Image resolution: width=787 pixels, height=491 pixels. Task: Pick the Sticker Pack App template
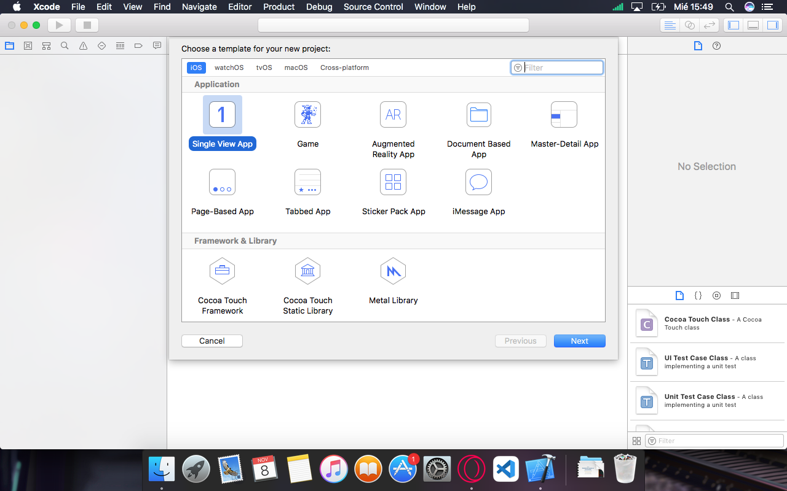393,182
